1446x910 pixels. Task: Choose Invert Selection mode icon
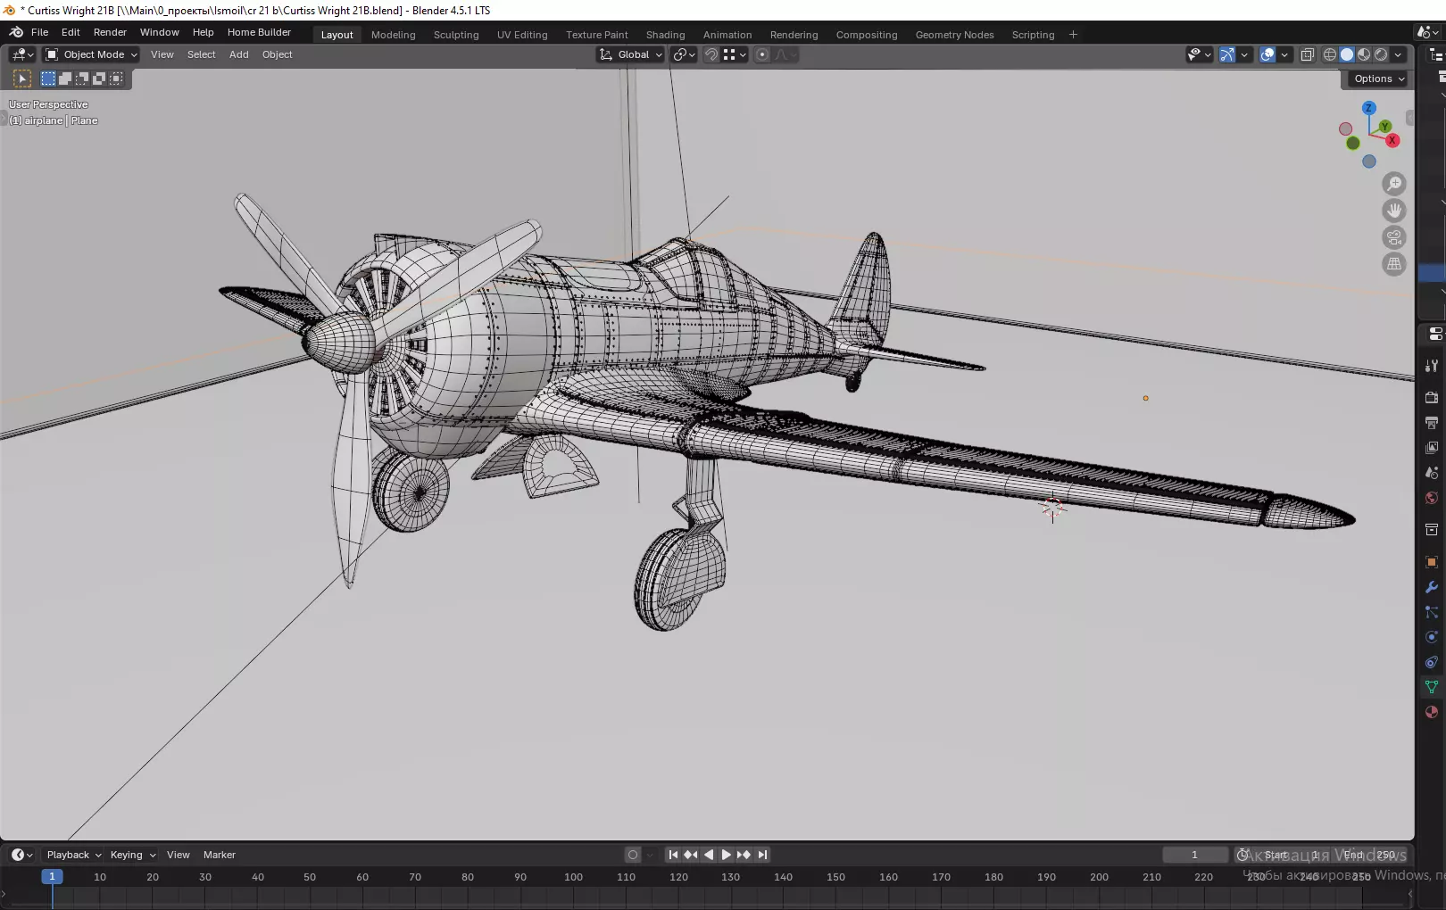click(99, 79)
